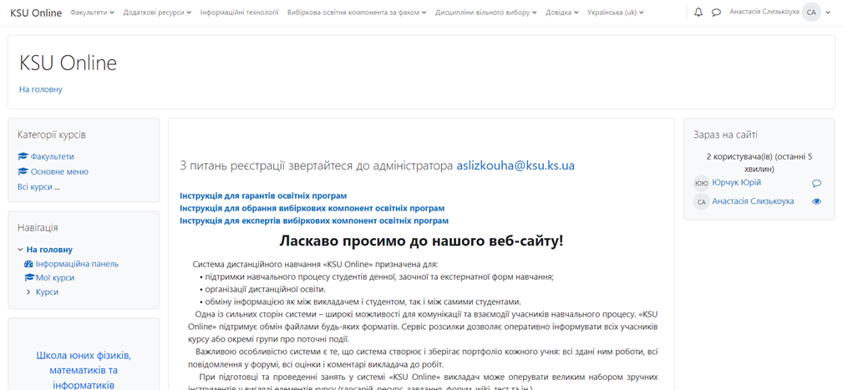
Task: Toggle the eye visibility icon for Анастасія Слизькоуха
Action: coord(816,201)
